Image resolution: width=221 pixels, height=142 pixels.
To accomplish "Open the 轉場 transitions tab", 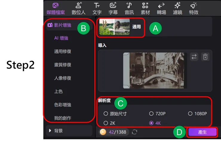I will coord(161,9).
